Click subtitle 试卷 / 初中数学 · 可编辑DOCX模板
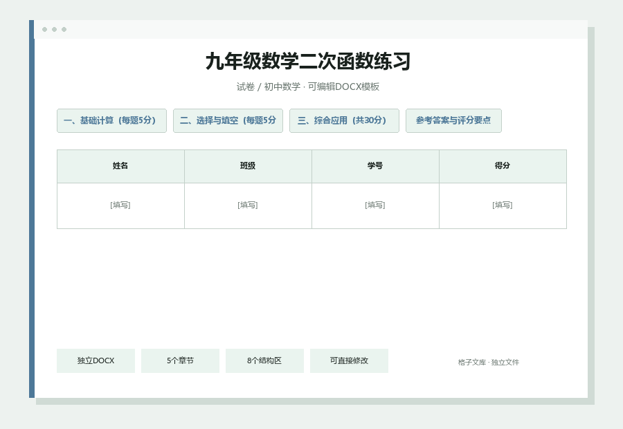Screen dimensions: 623x429 click(x=308, y=86)
